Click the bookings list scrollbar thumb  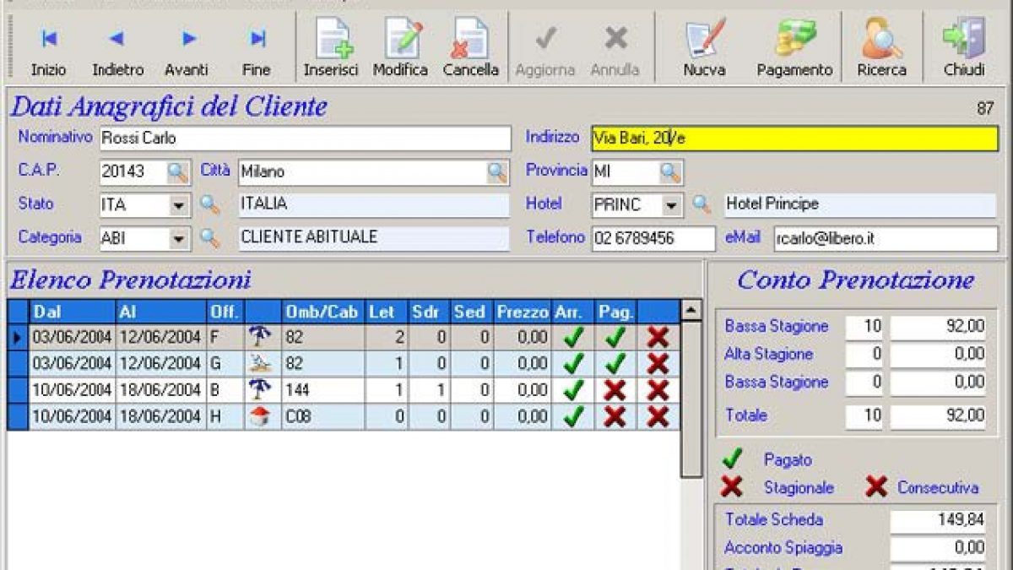(691, 399)
